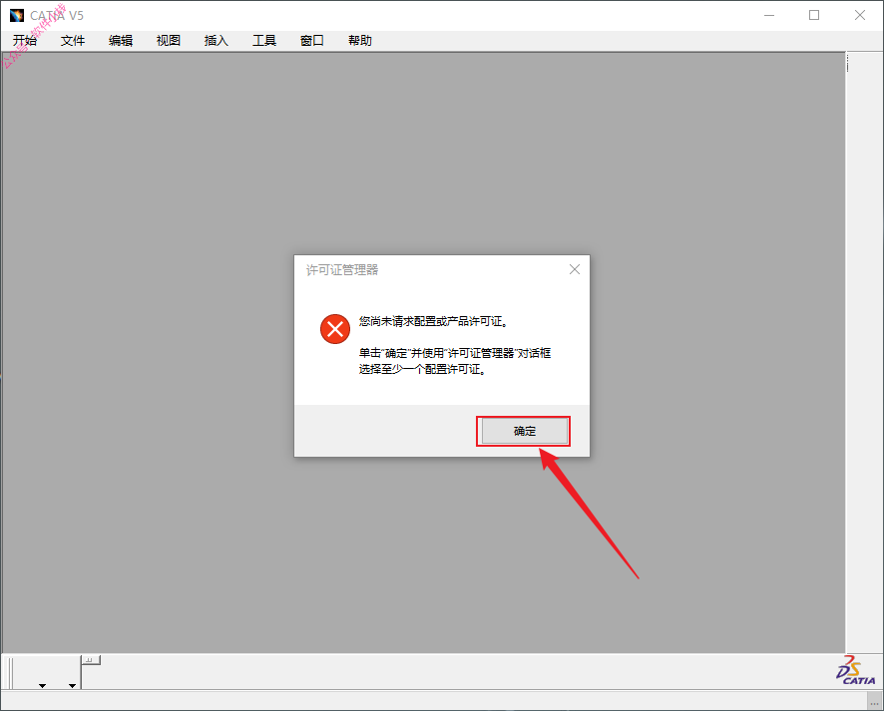The width and height of the screenshot is (884, 711).
Task: Maximize the CATIA V5 window
Action: [x=814, y=15]
